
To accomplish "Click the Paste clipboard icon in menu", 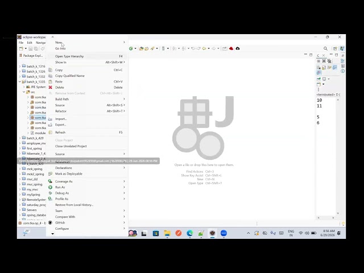I will (x=50, y=81).
